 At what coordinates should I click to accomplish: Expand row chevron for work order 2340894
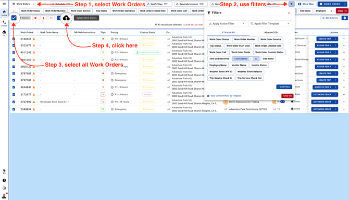click(x=344, y=109)
